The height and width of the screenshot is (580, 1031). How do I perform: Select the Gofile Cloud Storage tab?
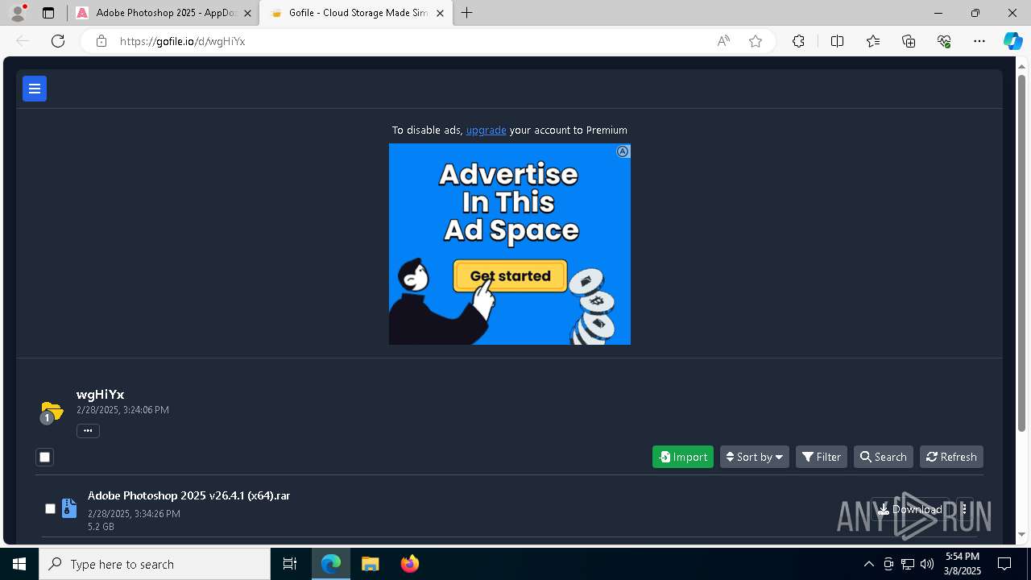tap(357, 13)
